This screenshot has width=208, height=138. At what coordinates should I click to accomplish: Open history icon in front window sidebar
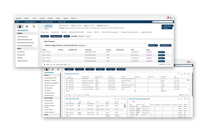tap(34, 26)
